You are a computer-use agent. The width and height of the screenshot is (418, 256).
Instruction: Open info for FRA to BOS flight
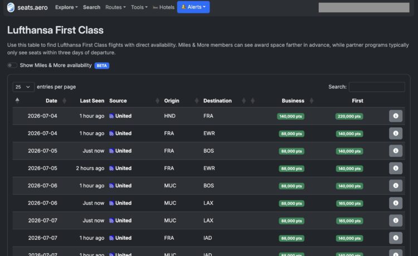point(396,151)
